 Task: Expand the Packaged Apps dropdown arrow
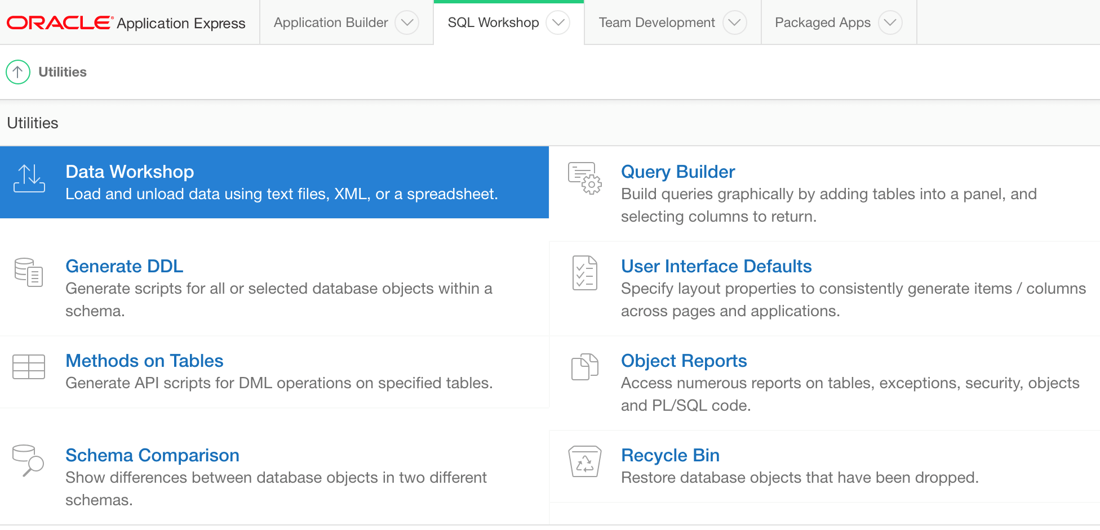pyautogui.click(x=890, y=23)
